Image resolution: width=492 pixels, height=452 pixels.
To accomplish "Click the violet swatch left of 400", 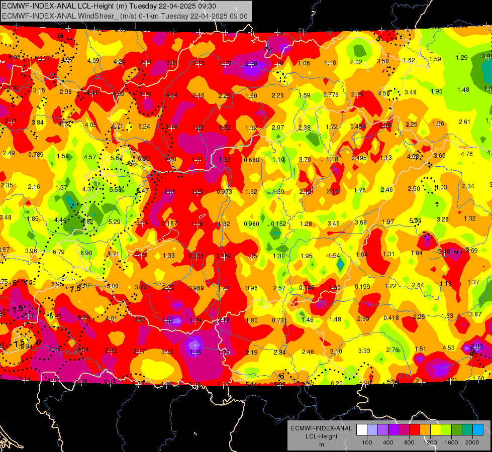I will (x=383, y=430).
